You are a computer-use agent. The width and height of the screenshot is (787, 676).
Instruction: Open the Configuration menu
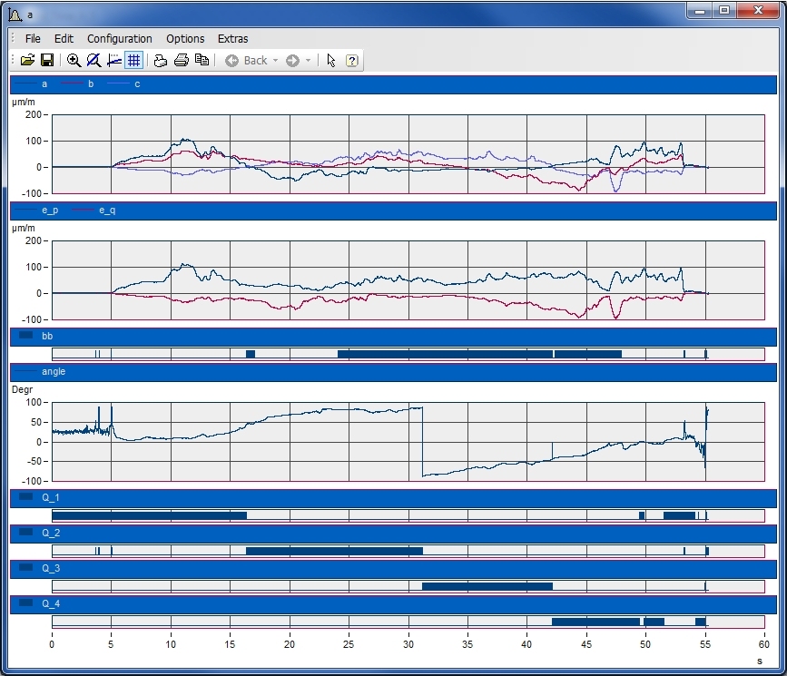coord(120,39)
